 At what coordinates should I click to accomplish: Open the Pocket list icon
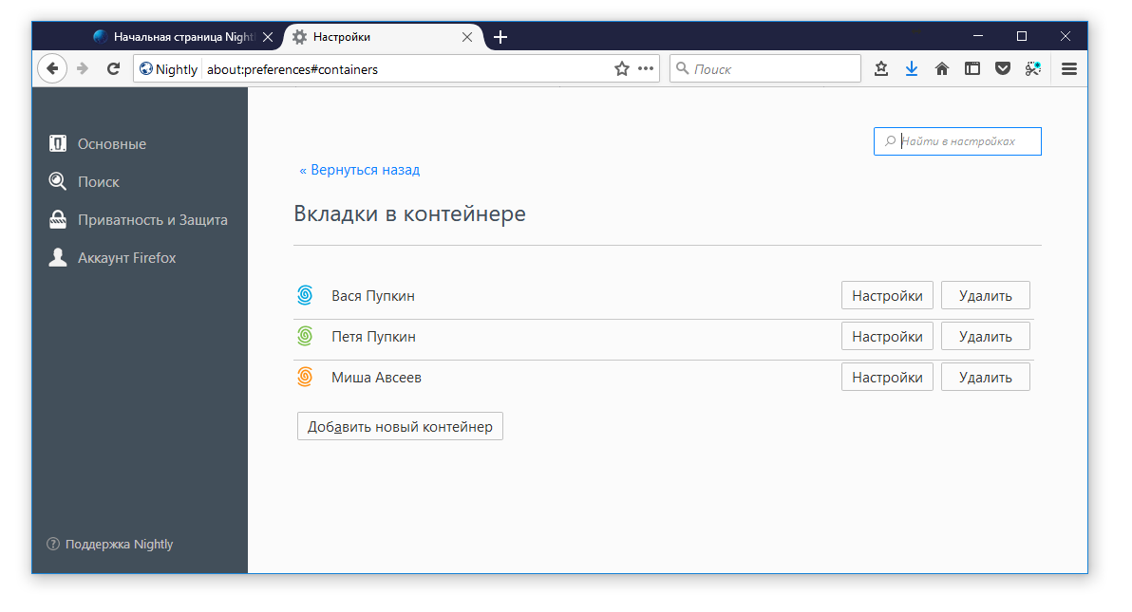[1003, 68]
